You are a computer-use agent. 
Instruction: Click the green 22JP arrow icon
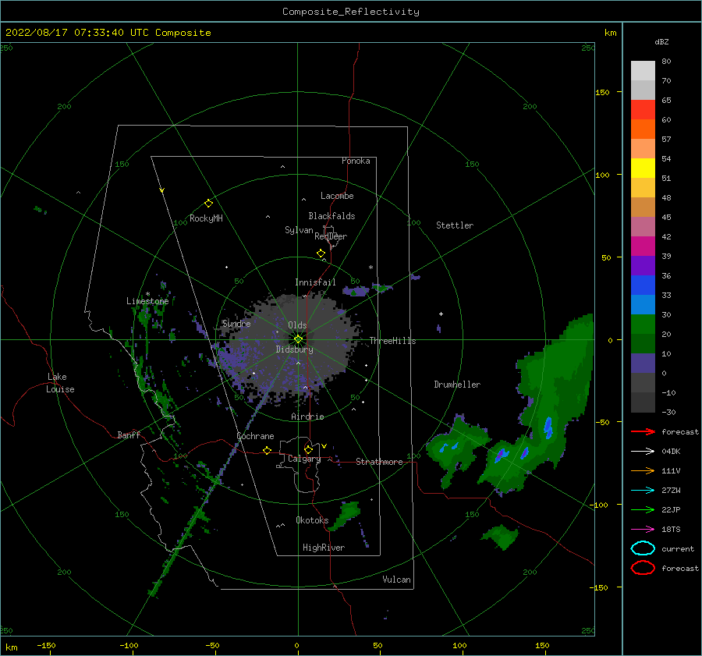(x=643, y=509)
